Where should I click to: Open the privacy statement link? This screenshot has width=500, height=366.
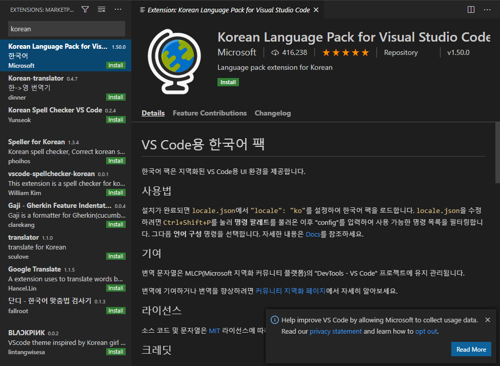[336, 331]
